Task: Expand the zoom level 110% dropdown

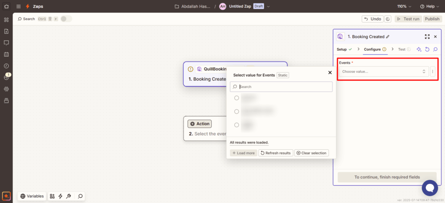Action: (404, 6)
